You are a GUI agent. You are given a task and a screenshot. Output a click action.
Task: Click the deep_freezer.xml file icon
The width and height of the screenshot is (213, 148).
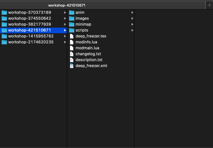click(x=72, y=66)
